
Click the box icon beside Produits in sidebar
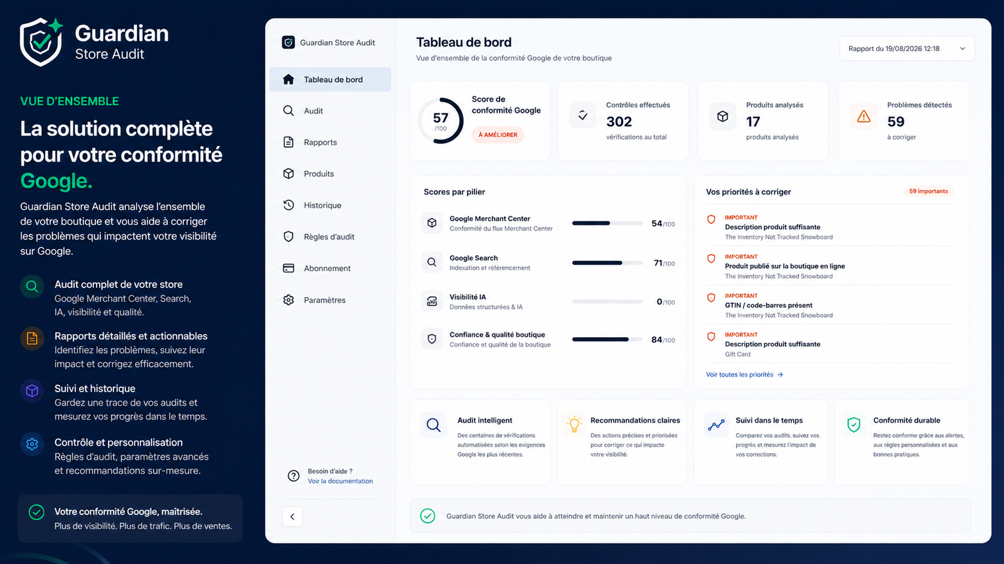pos(289,174)
